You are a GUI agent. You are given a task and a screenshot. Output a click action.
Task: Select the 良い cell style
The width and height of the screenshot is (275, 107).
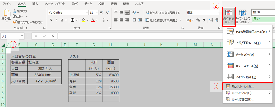click(263, 19)
